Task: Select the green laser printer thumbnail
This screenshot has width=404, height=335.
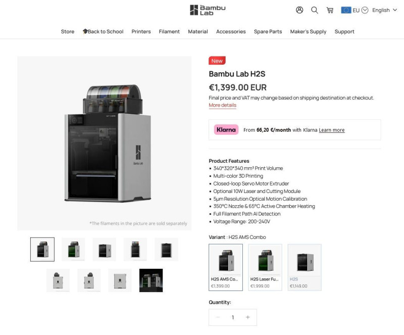Action: point(73,250)
